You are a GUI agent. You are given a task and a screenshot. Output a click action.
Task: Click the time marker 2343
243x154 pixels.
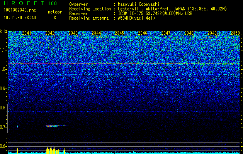tap(73, 33)
